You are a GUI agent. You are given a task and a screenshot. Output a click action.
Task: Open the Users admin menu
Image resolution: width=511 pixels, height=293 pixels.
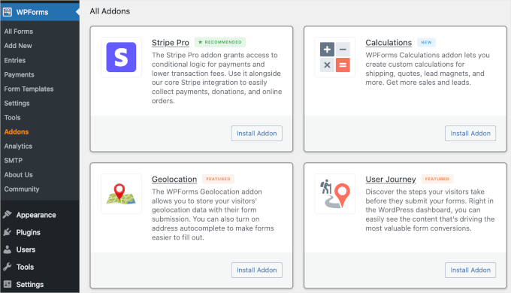26,249
